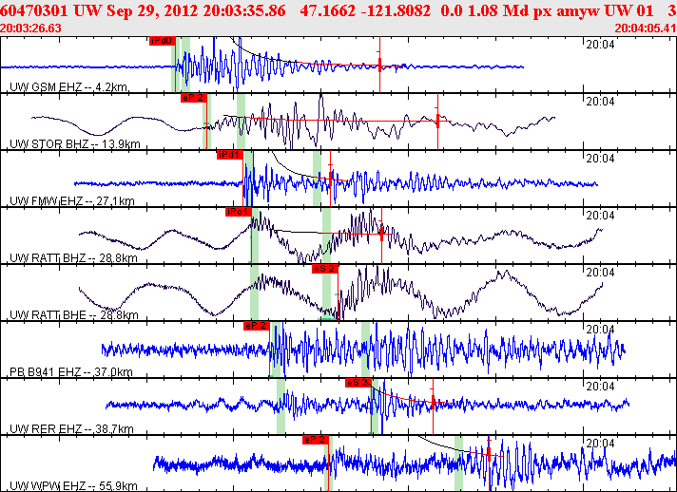677x492 pixels.
Task: Click the red coda end marker on RER trace
Action: (433, 406)
